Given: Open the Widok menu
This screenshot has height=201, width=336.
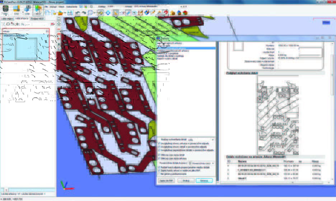Looking at the screenshot, I should pos(61,7).
